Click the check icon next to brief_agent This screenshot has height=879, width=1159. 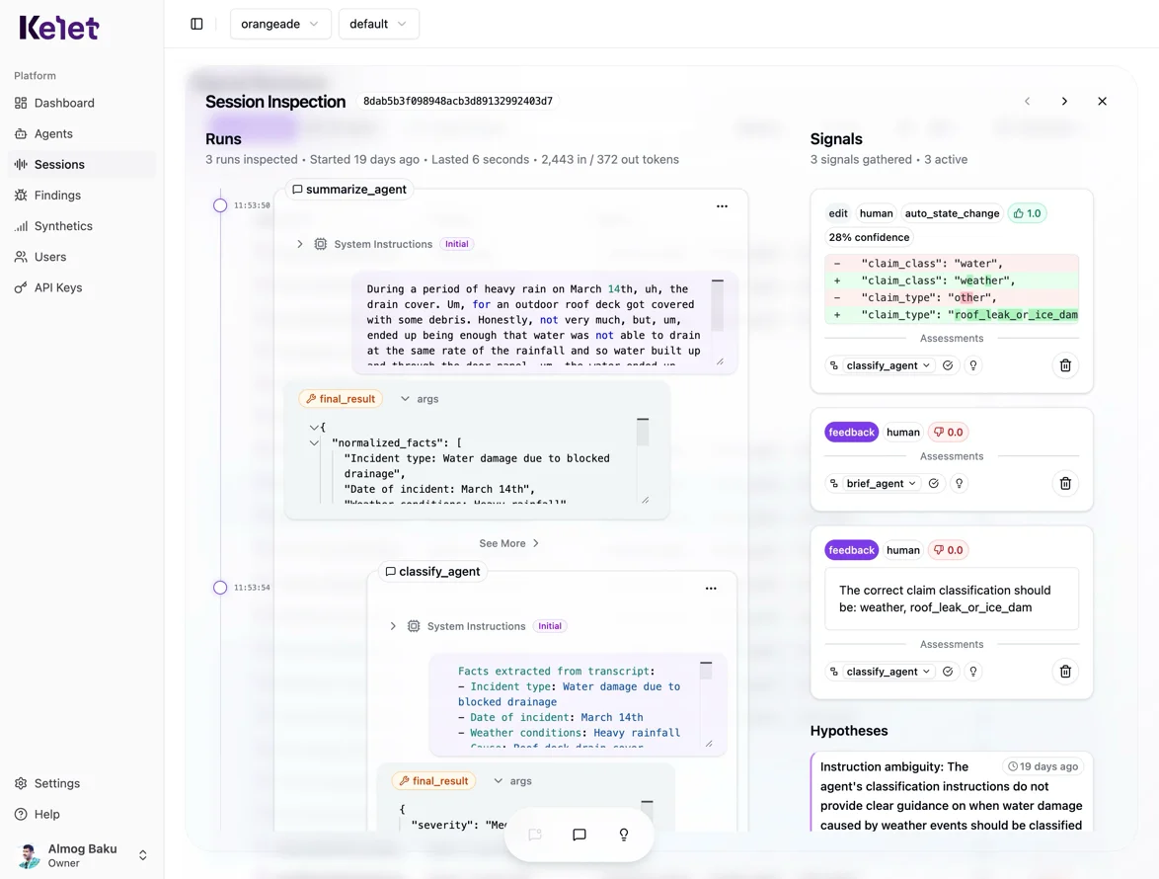point(934,483)
